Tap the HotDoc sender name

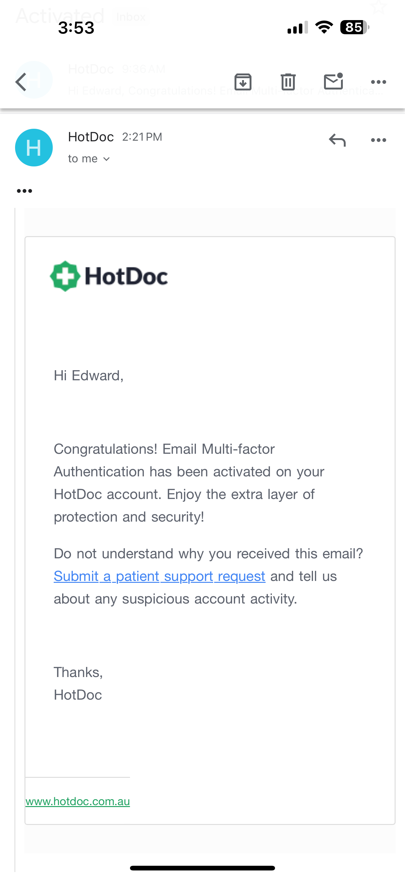coord(91,137)
